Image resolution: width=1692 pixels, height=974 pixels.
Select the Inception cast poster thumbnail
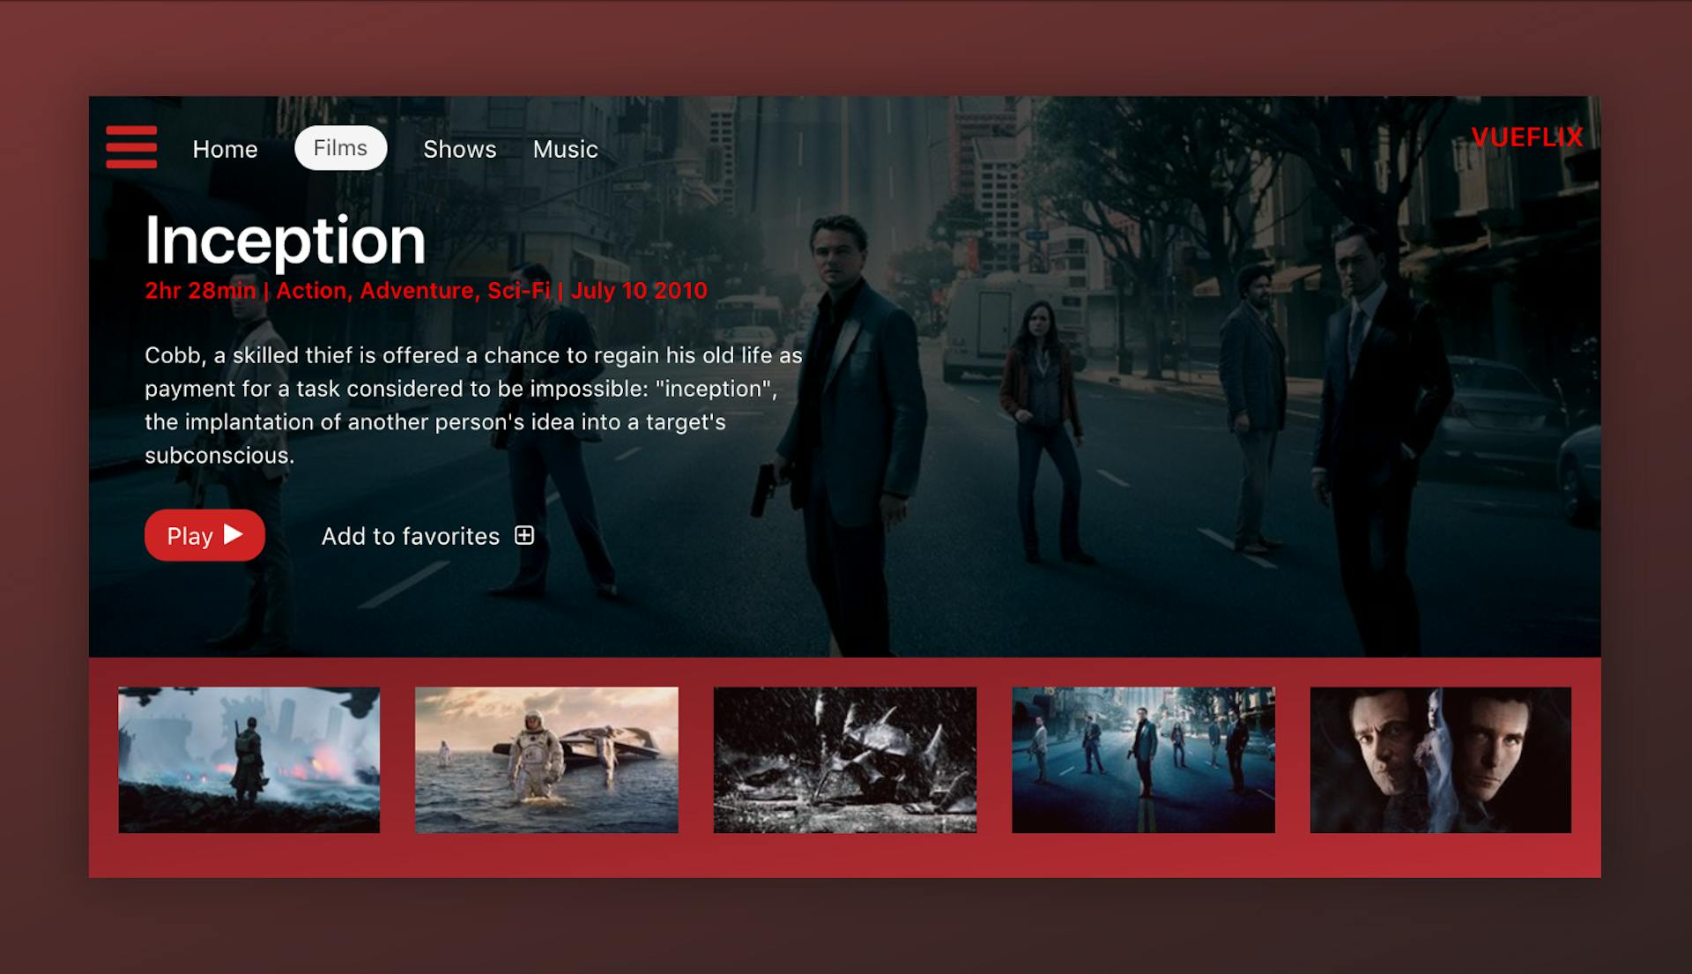[x=1143, y=759]
